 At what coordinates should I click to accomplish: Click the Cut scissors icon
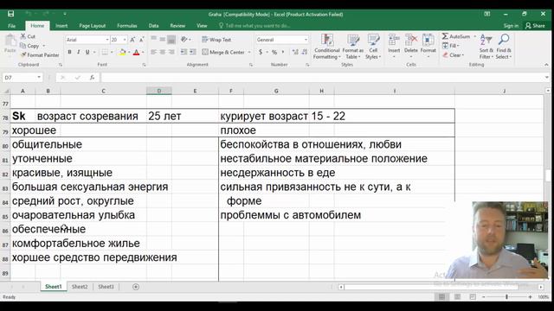[x=23, y=36]
